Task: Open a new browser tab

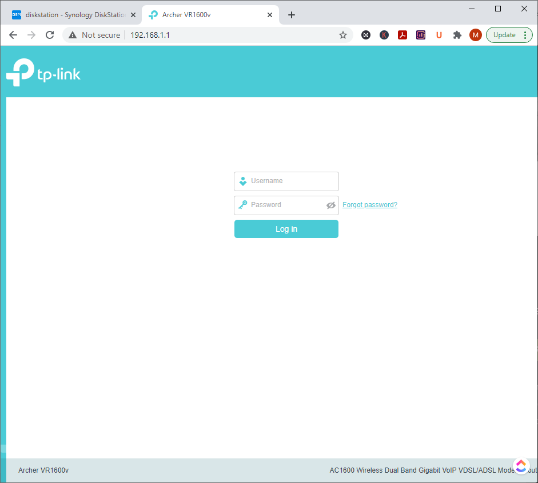Action: [x=292, y=15]
